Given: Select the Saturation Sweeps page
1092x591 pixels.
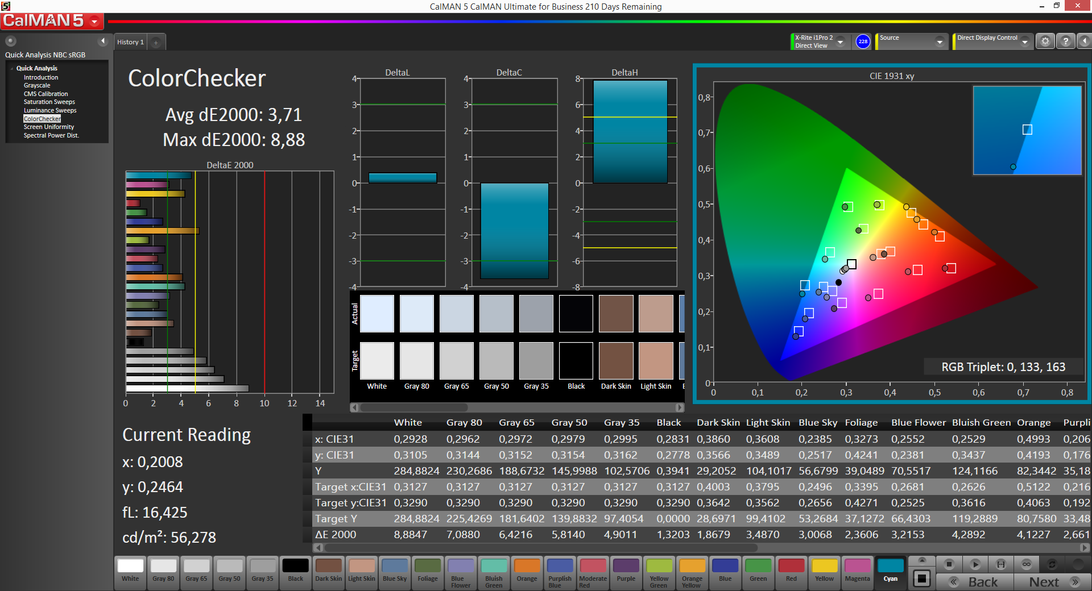Looking at the screenshot, I should (x=49, y=102).
